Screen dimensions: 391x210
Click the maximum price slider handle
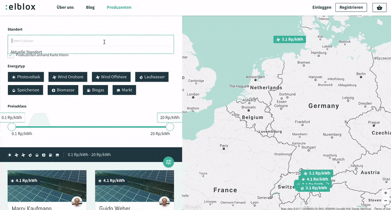pyautogui.click(x=170, y=127)
